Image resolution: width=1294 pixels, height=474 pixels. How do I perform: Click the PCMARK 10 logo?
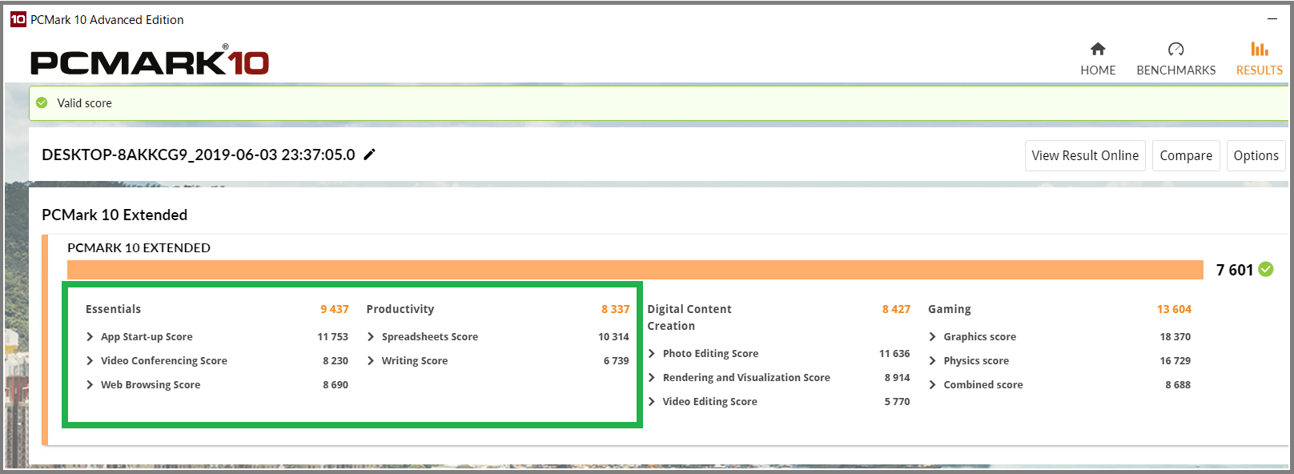click(x=150, y=62)
